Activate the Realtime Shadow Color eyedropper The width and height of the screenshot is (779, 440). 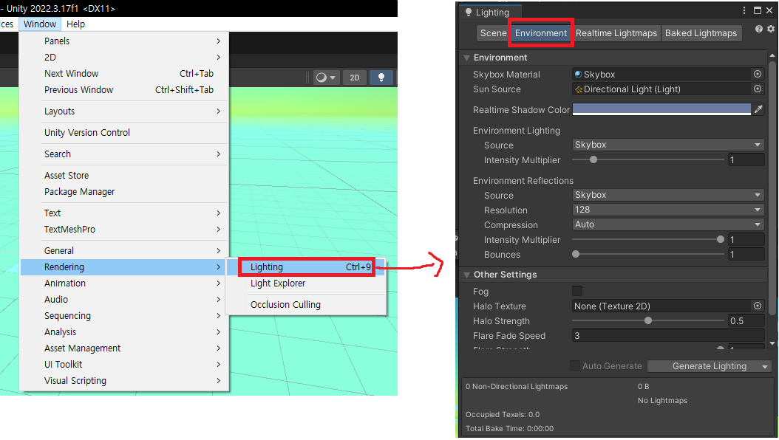758,109
